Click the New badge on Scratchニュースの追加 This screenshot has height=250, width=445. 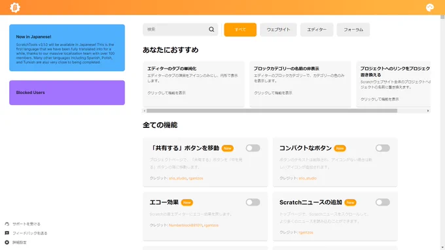click(351, 202)
